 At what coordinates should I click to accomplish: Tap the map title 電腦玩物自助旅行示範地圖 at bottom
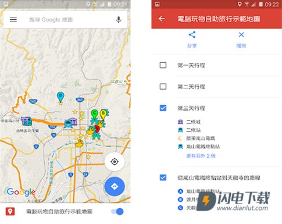[59, 211]
